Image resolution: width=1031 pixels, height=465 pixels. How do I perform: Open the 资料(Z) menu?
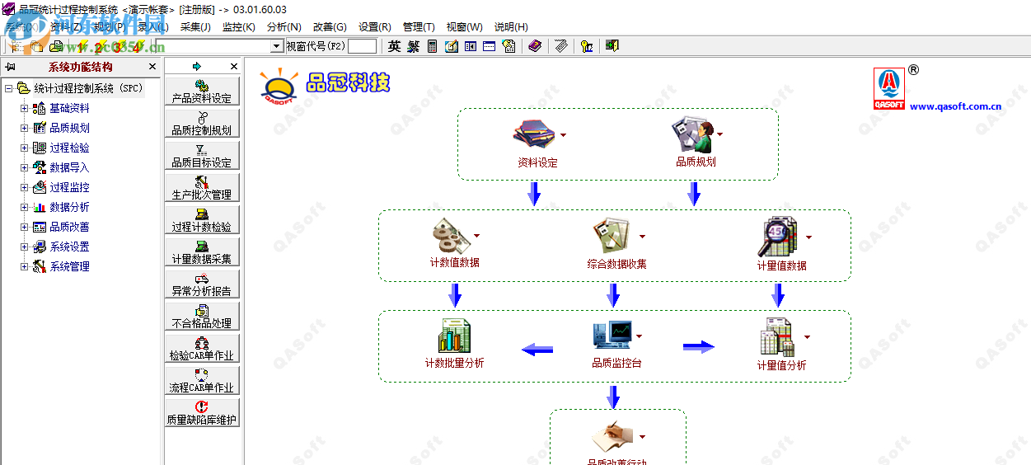tap(66, 27)
